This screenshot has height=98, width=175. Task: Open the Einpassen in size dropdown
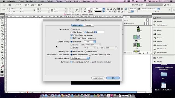[92, 45]
